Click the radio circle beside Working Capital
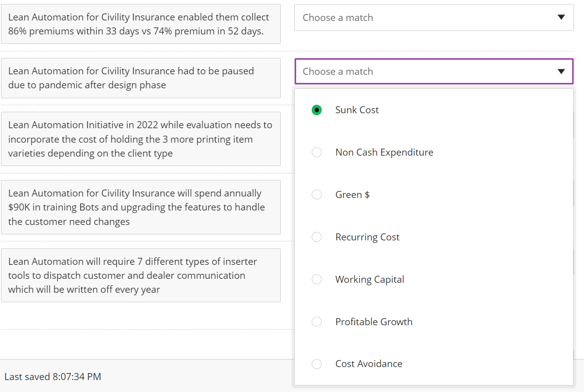 coord(317,279)
